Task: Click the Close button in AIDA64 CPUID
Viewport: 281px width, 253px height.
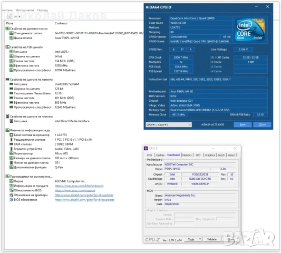Action: pyautogui.click(x=262, y=124)
